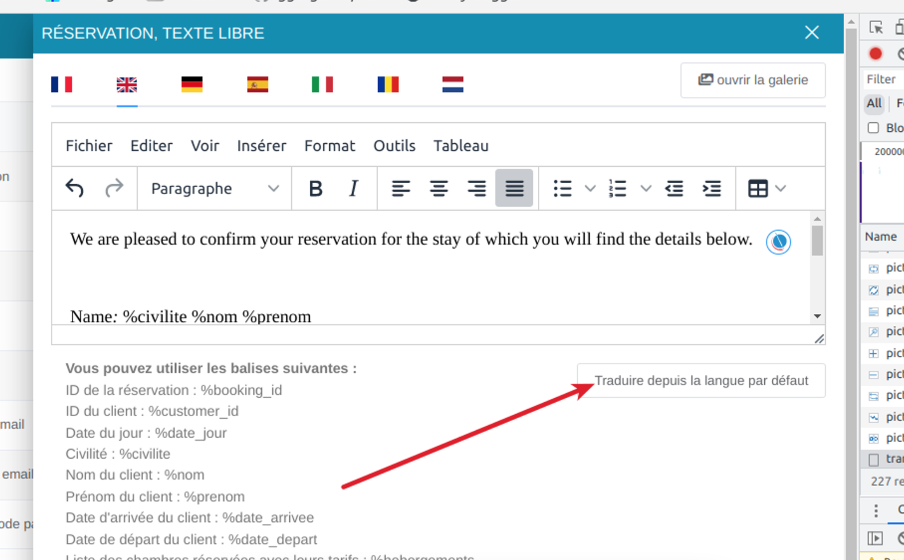Click the Name: %civilite %nom %prenom line
The image size is (904, 560).
click(x=190, y=317)
